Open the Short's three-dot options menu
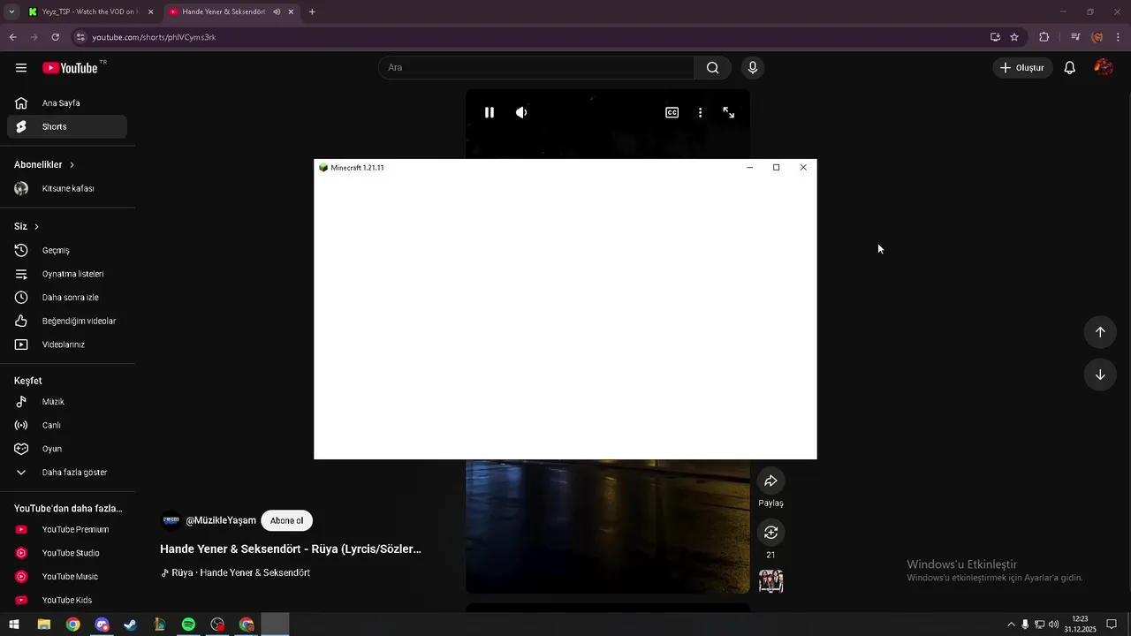1131x636 pixels. click(700, 112)
